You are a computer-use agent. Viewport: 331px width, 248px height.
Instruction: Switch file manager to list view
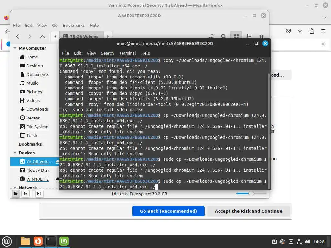tap(249, 36)
